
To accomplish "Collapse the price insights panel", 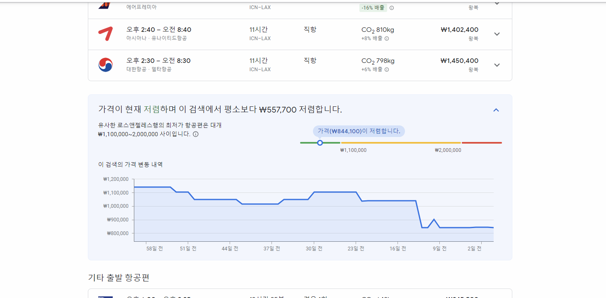I will [x=496, y=110].
